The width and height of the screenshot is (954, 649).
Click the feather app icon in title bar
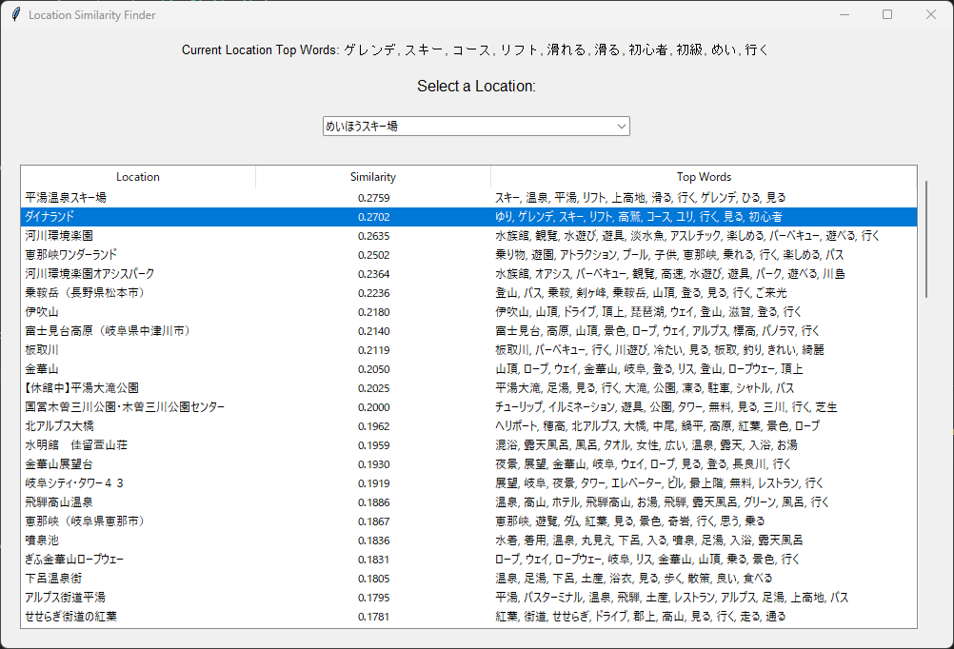15,15
